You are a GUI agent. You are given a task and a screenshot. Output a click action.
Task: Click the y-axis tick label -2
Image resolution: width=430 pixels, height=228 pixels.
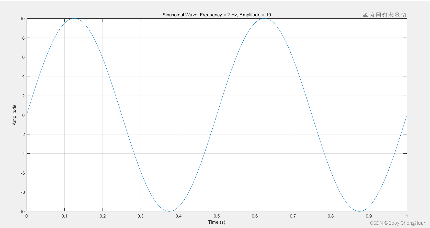23,134
